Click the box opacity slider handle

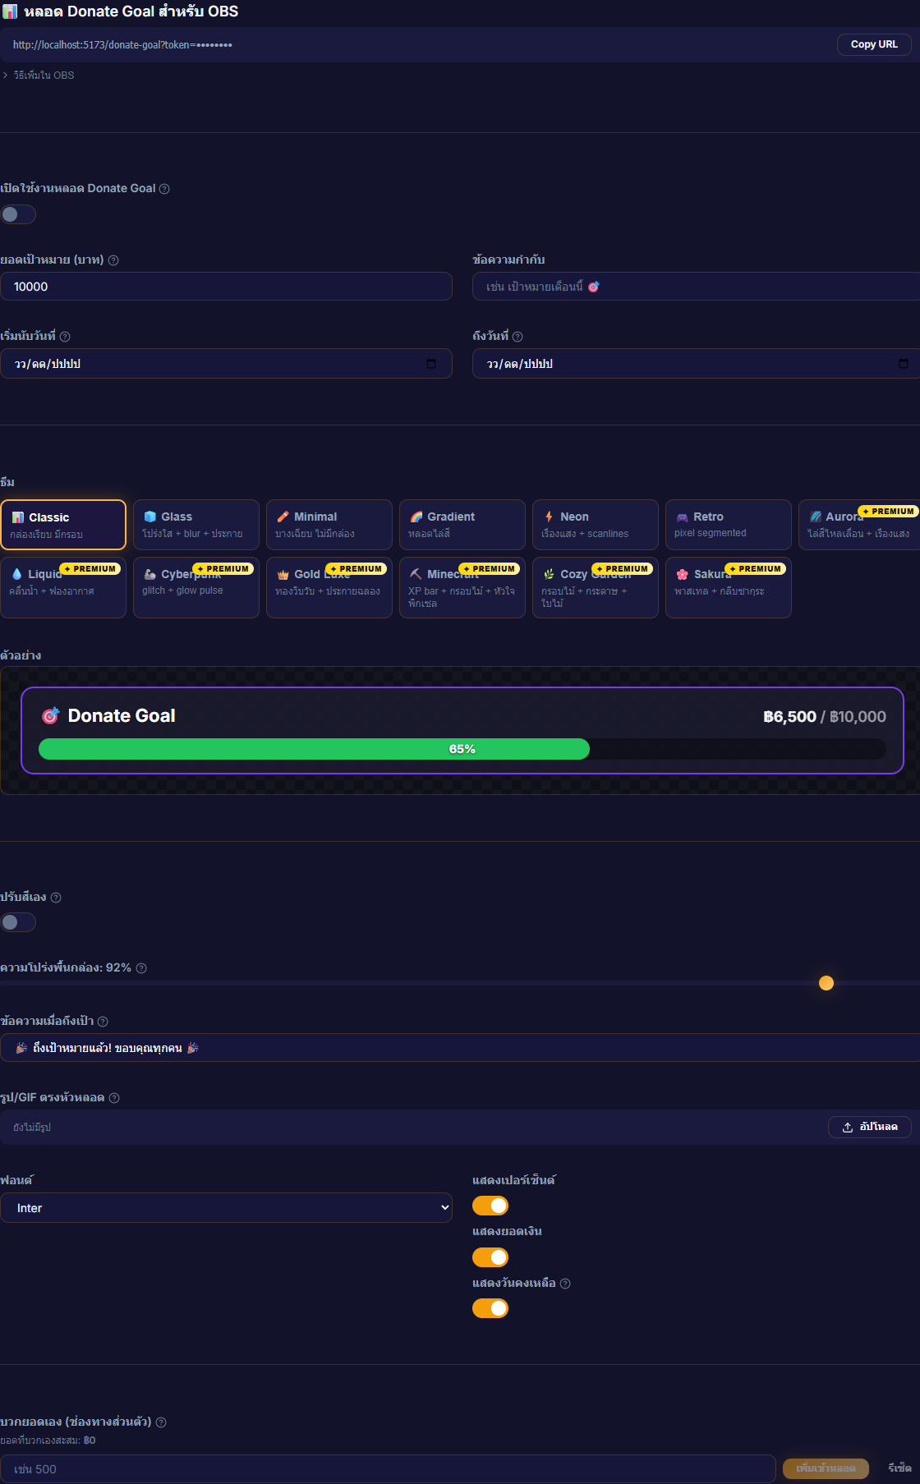point(826,983)
